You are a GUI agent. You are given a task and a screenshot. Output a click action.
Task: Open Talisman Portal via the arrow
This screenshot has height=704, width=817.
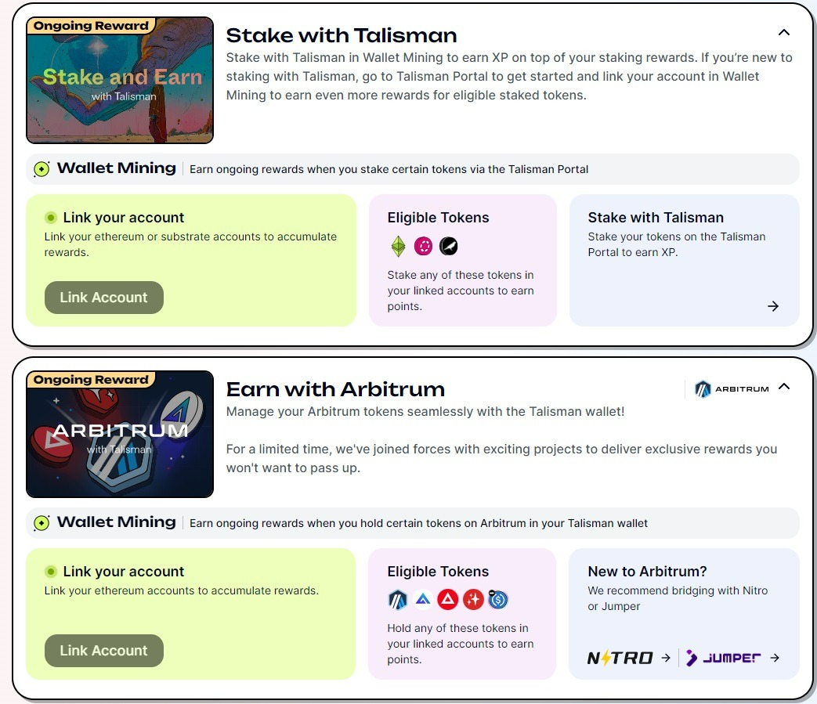point(773,306)
